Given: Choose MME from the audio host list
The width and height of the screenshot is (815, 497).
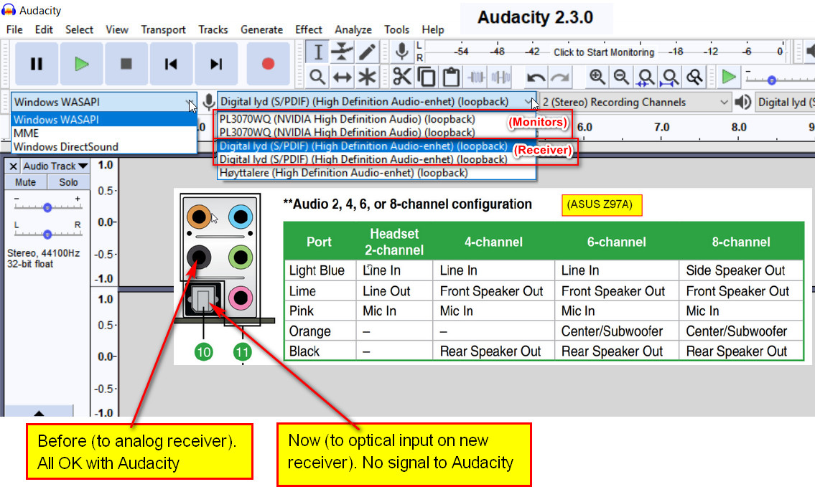Looking at the screenshot, I should point(104,133).
